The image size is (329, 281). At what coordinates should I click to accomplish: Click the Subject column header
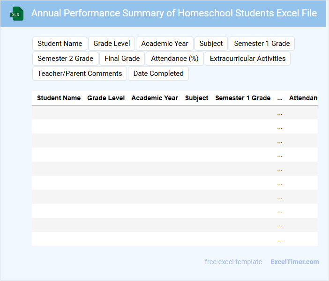pos(197,98)
